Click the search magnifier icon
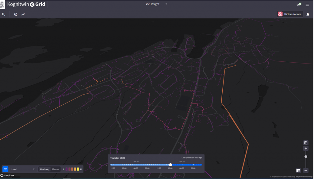314x179 pixels. 4,14
